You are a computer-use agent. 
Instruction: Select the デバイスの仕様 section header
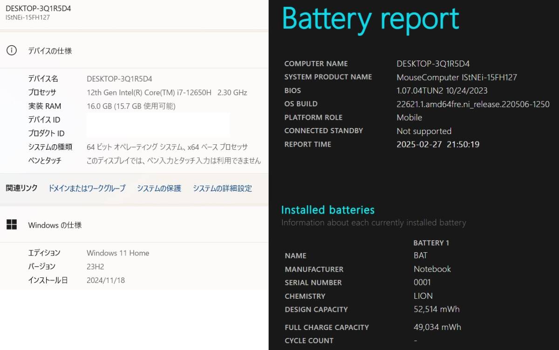50,51
